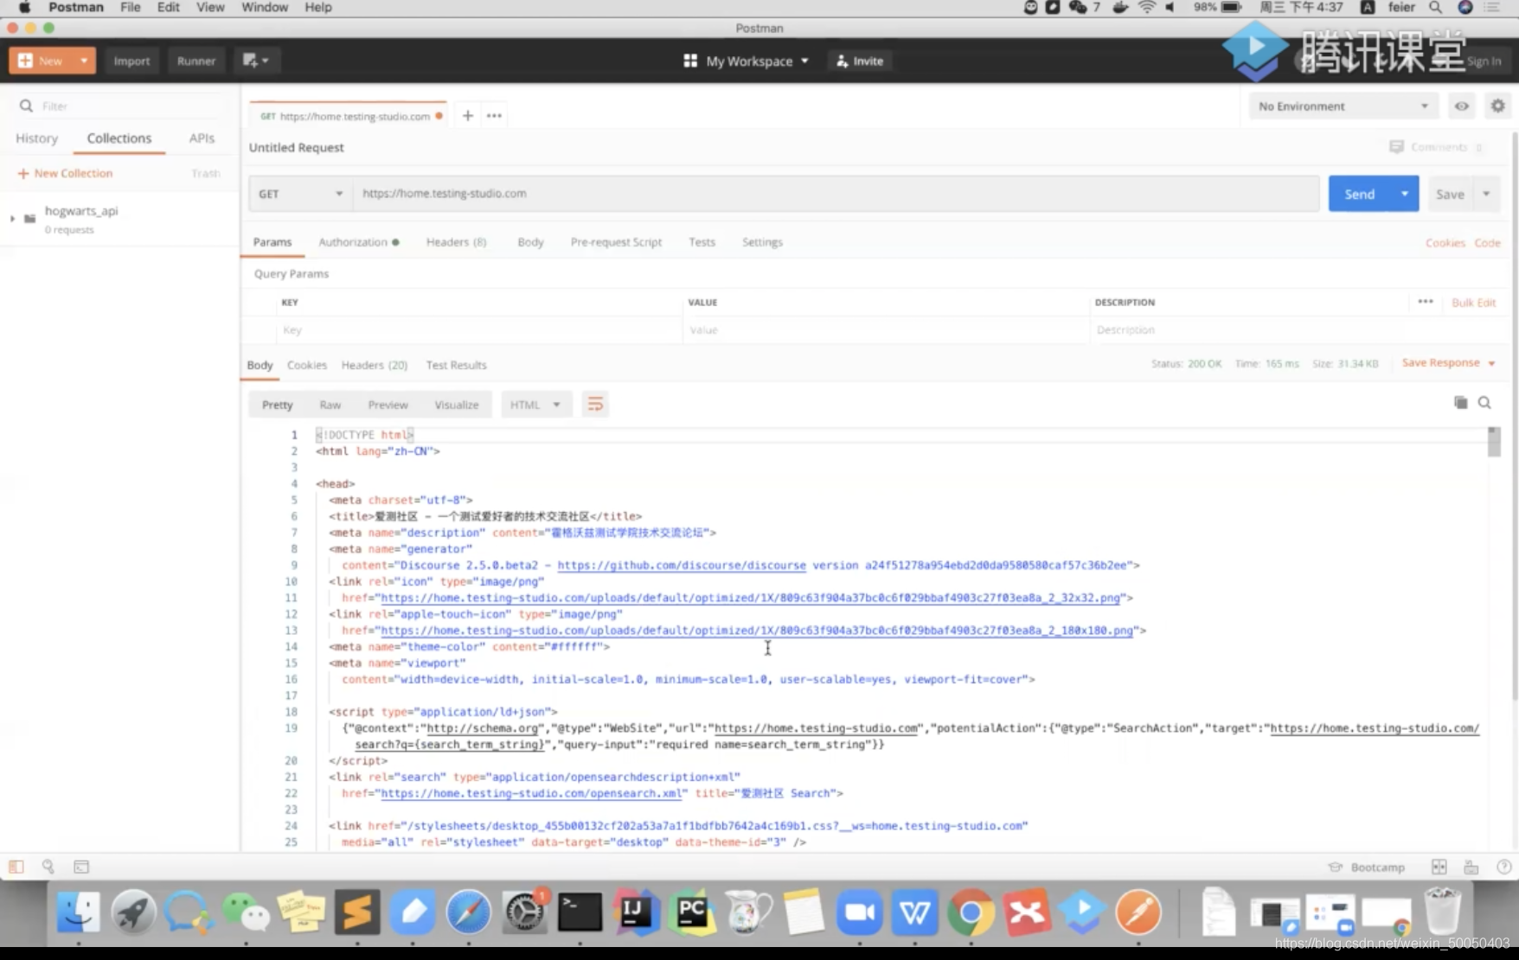Toggle line wrap icon

click(x=595, y=404)
